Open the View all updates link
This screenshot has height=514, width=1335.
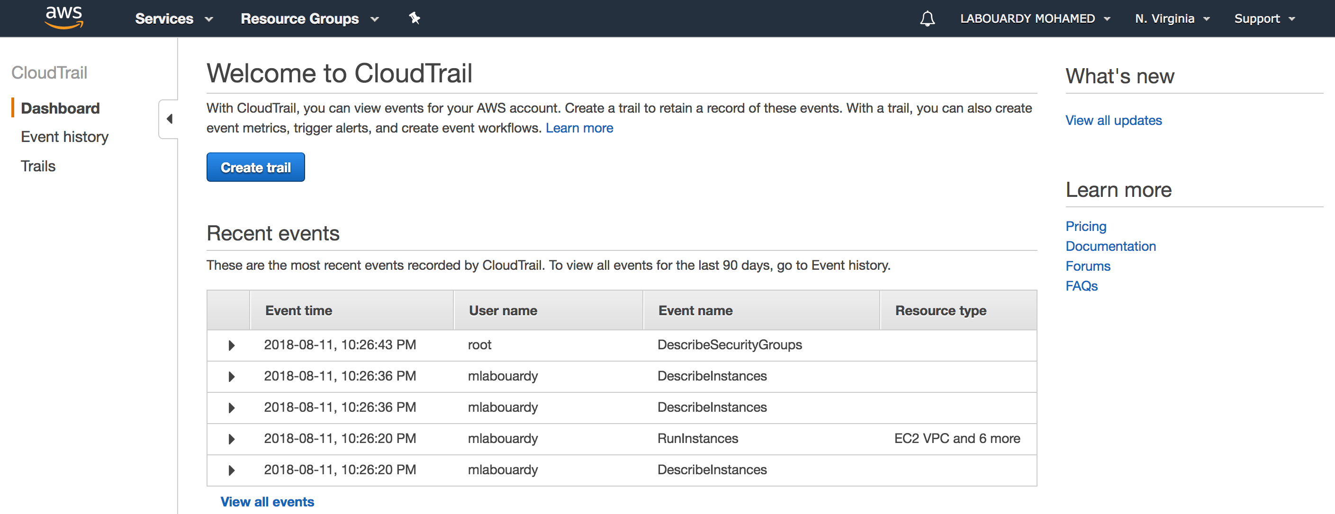[1113, 120]
